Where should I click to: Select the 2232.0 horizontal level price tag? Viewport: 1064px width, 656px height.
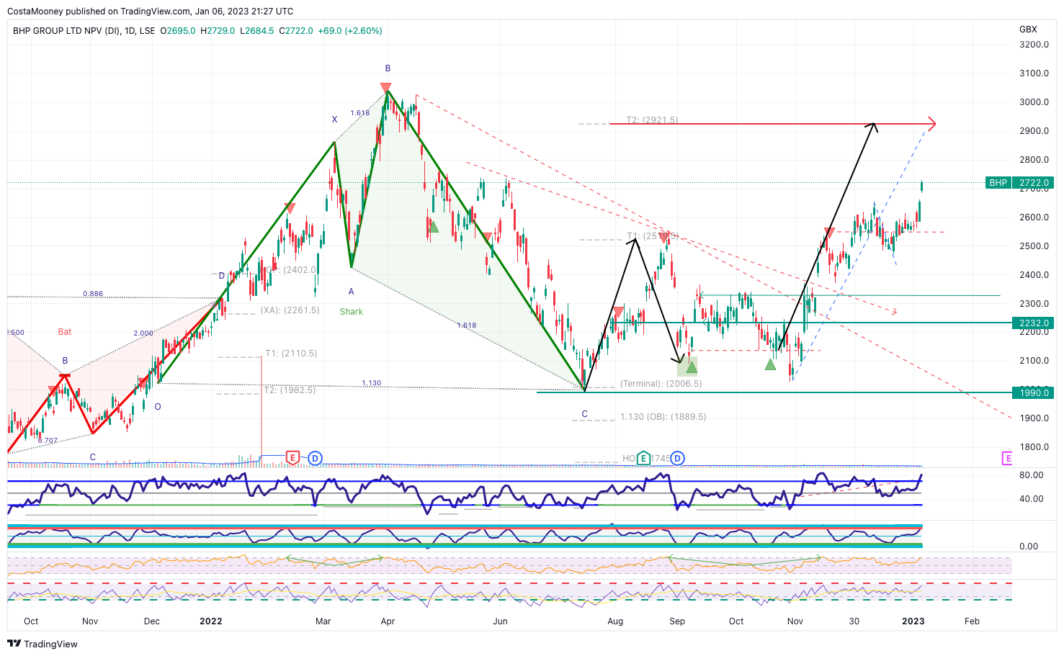[1034, 323]
